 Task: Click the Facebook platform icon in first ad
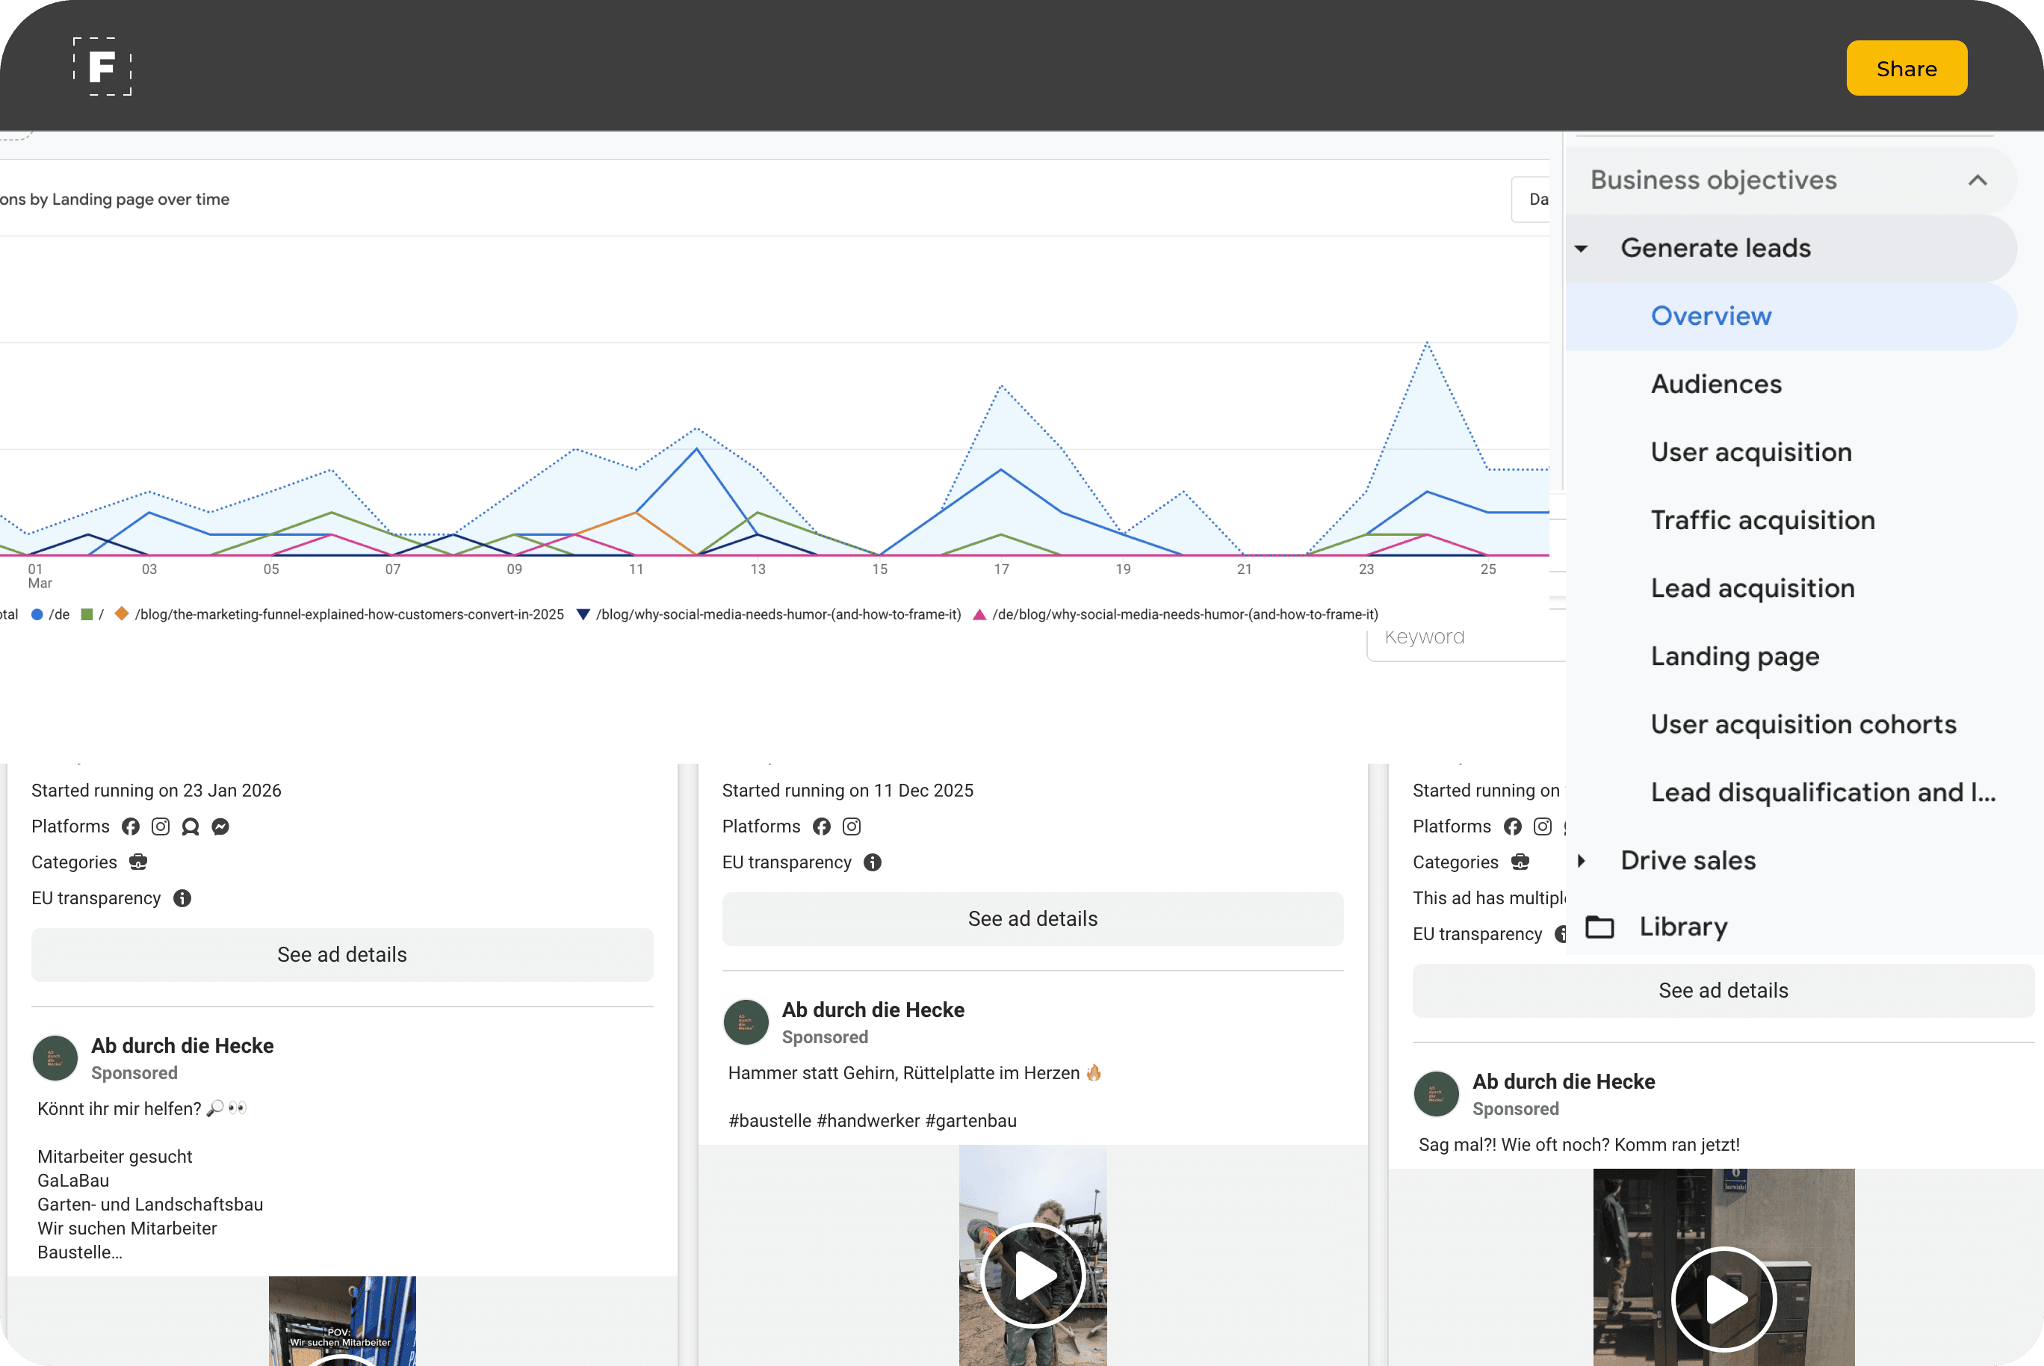point(131,826)
